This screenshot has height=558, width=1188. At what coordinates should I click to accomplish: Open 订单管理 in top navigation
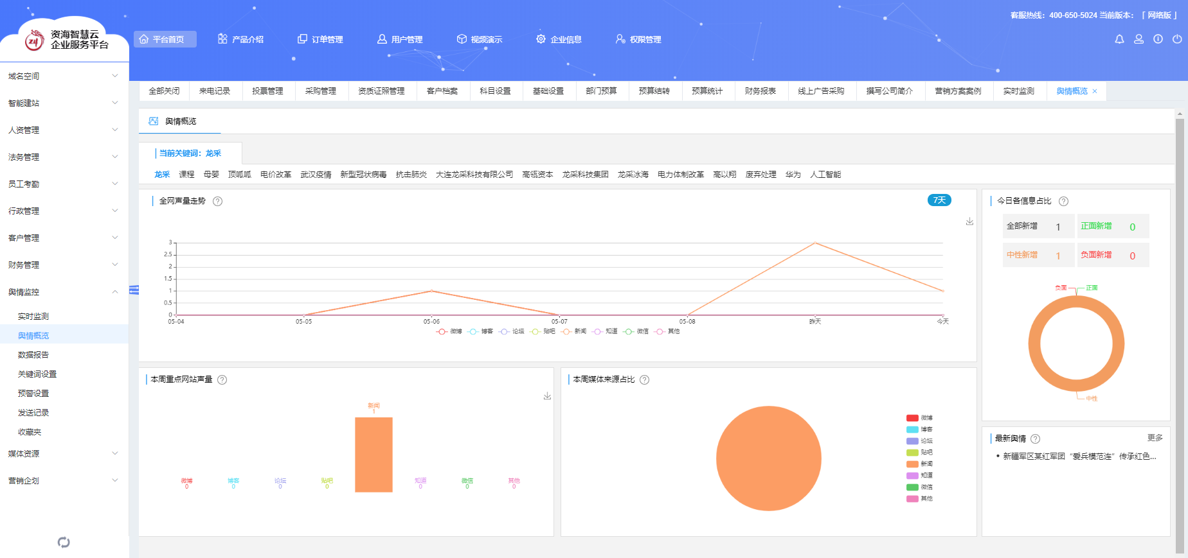[x=320, y=39]
